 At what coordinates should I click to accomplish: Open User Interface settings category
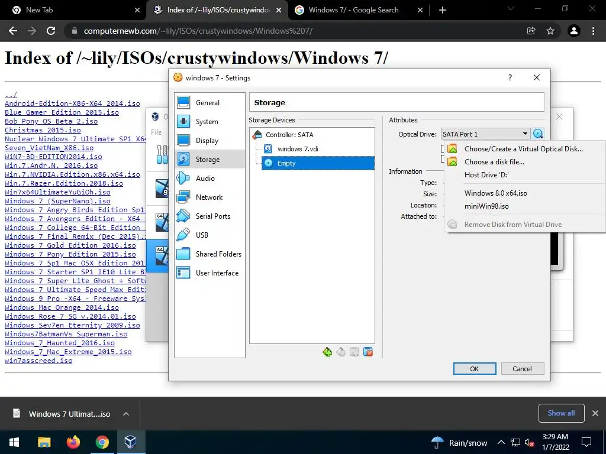click(x=209, y=273)
